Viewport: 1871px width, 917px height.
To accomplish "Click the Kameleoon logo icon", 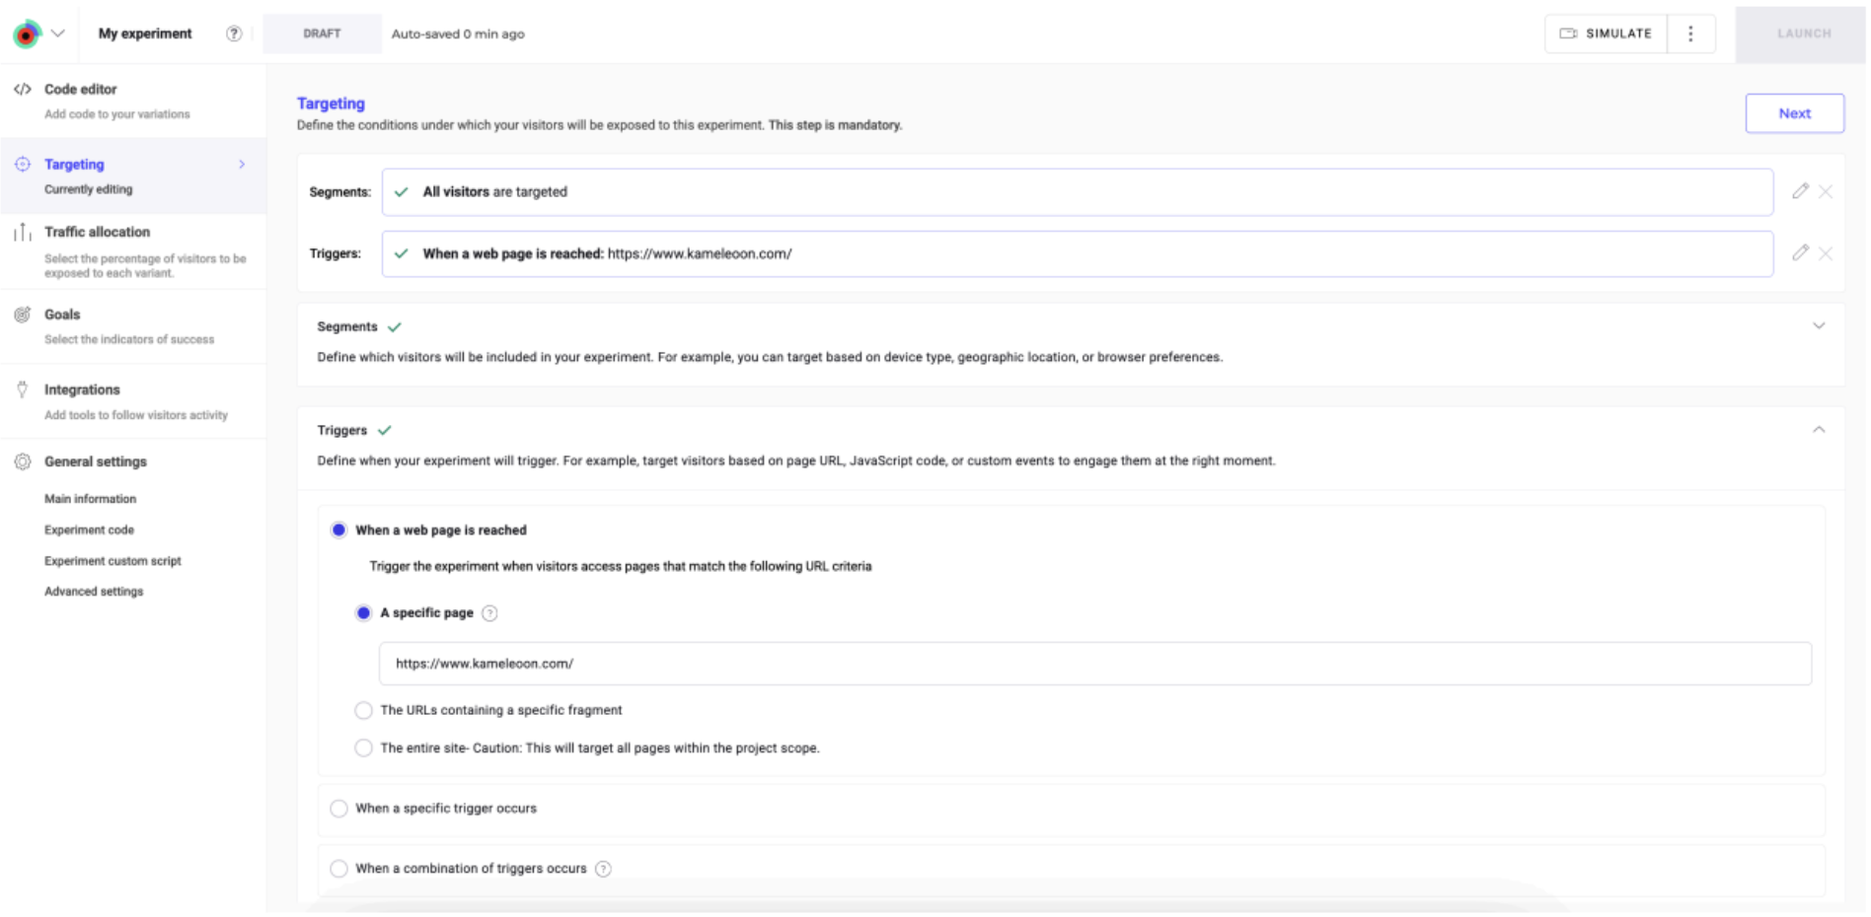I will [x=27, y=34].
